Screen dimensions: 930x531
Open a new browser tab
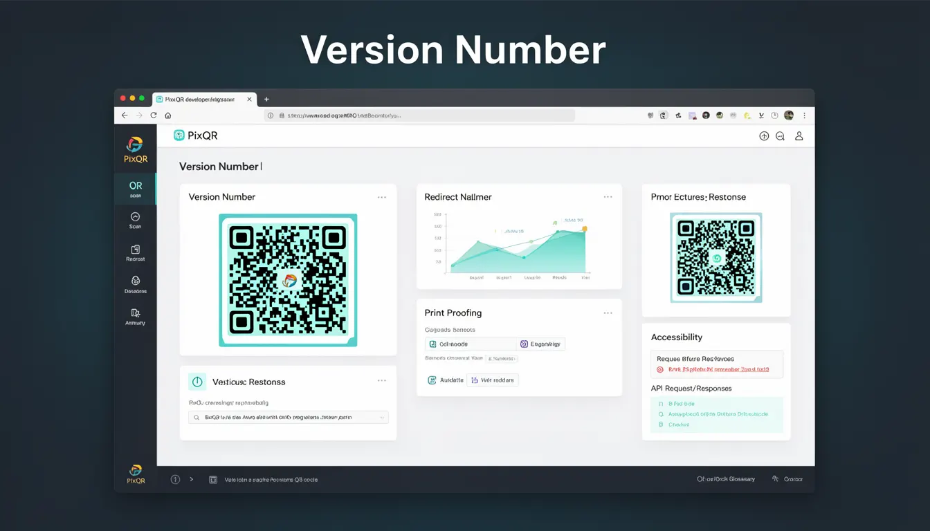(266, 100)
